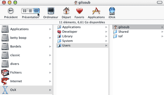Expand the Library folder arrow
The image size is (164, 95).
pyautogui.click(x=106, y=36)
